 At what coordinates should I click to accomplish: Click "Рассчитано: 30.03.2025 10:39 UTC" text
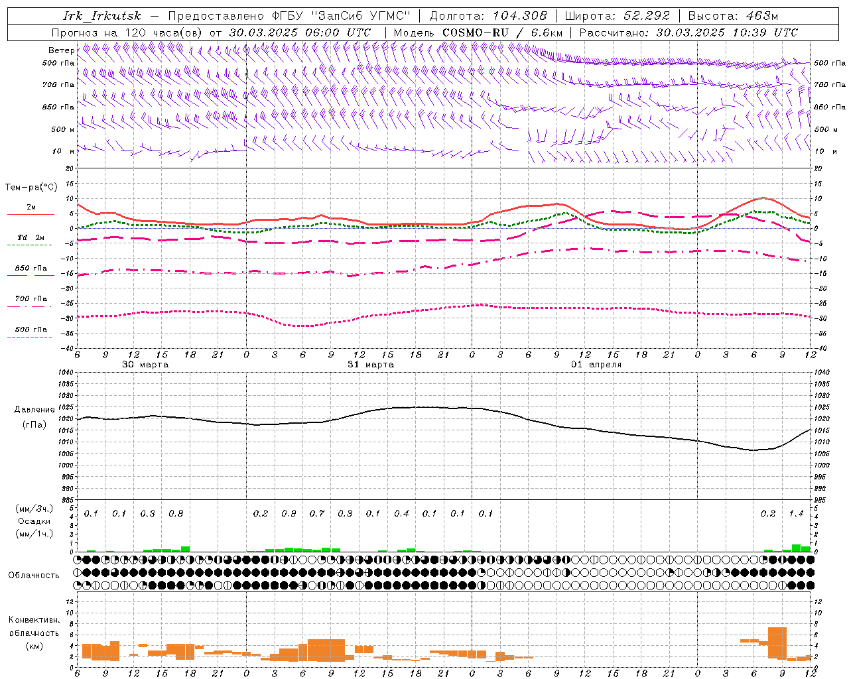coord(688,32)
